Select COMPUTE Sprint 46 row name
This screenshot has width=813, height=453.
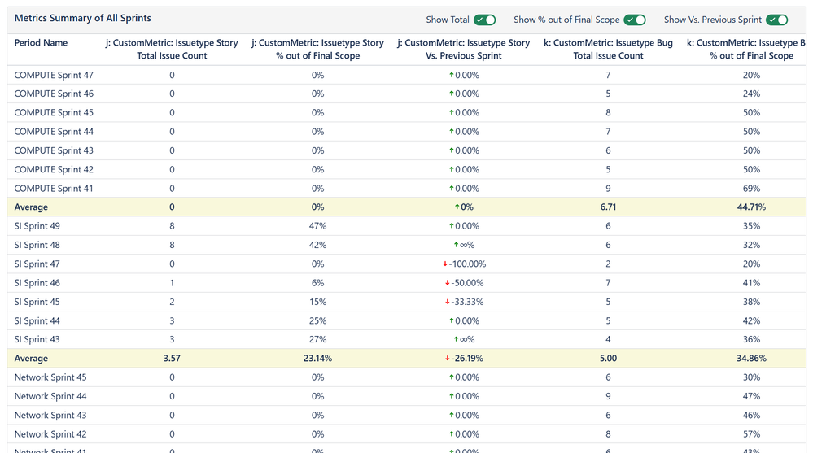(54, 94)
